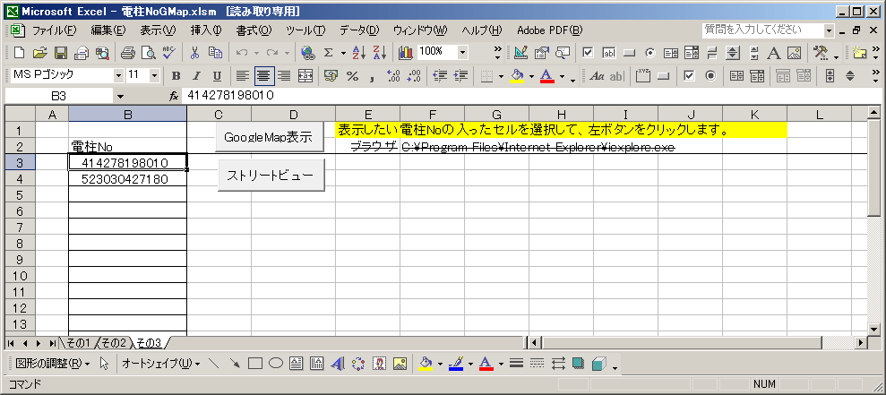Insert hyperlink with globe icon
The height and width of the screenshot is (395, 886).
tap(308, 53)
